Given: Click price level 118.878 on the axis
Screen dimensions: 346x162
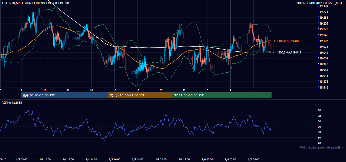Looking at the screenshot, I should 323,82.
